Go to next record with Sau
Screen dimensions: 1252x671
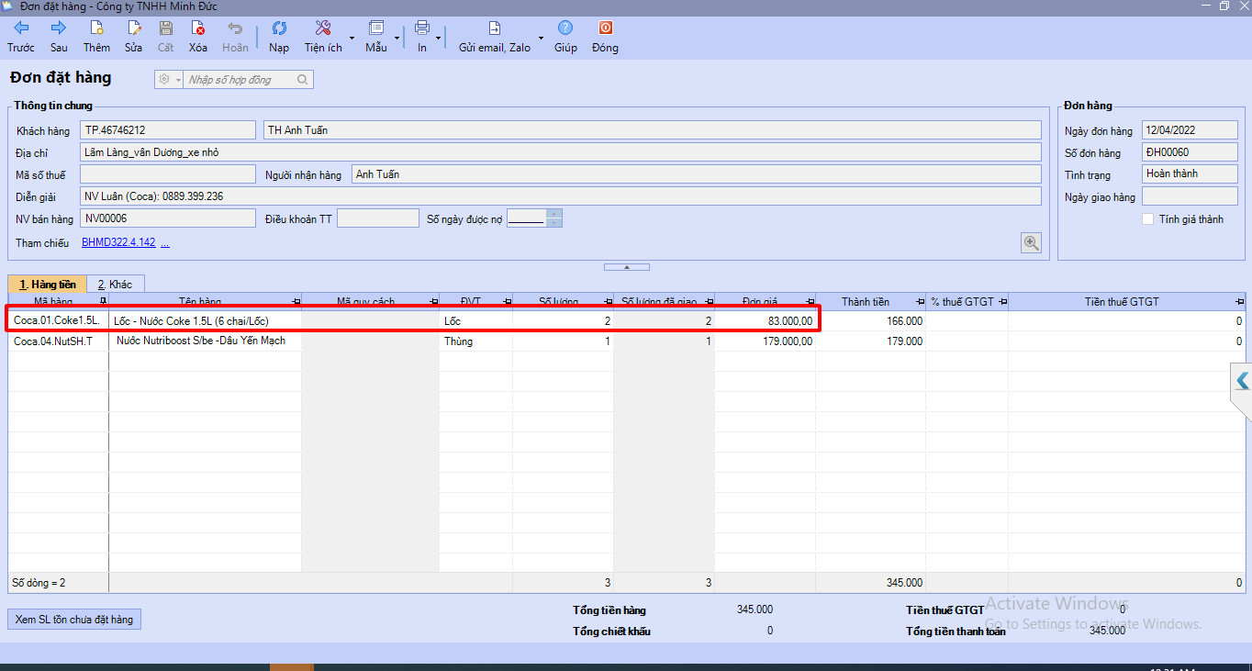coord(59,37)
